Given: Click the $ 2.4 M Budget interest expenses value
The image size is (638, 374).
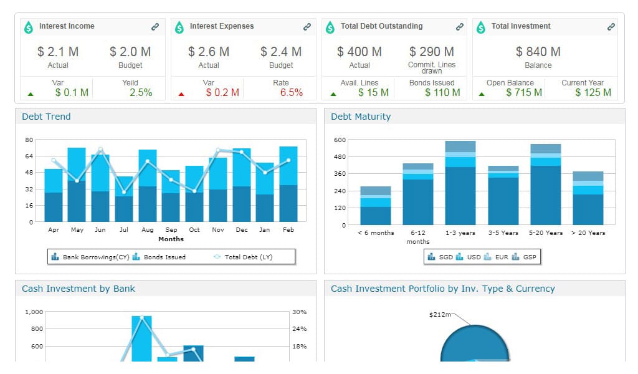Looking at the screenshot, I should [281, 52].
